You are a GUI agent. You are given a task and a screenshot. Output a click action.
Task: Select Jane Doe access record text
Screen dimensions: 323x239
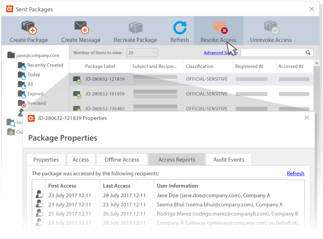[x=213, y=195]
